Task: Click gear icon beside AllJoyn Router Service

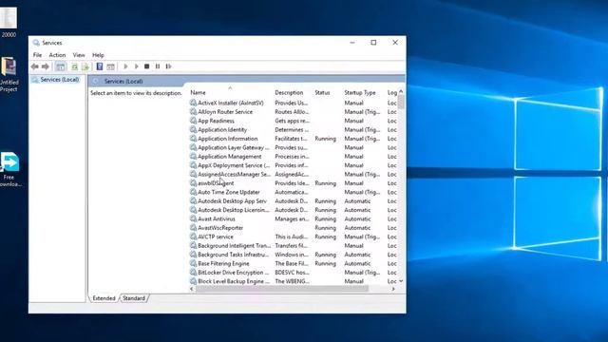Action: (193, 112)
